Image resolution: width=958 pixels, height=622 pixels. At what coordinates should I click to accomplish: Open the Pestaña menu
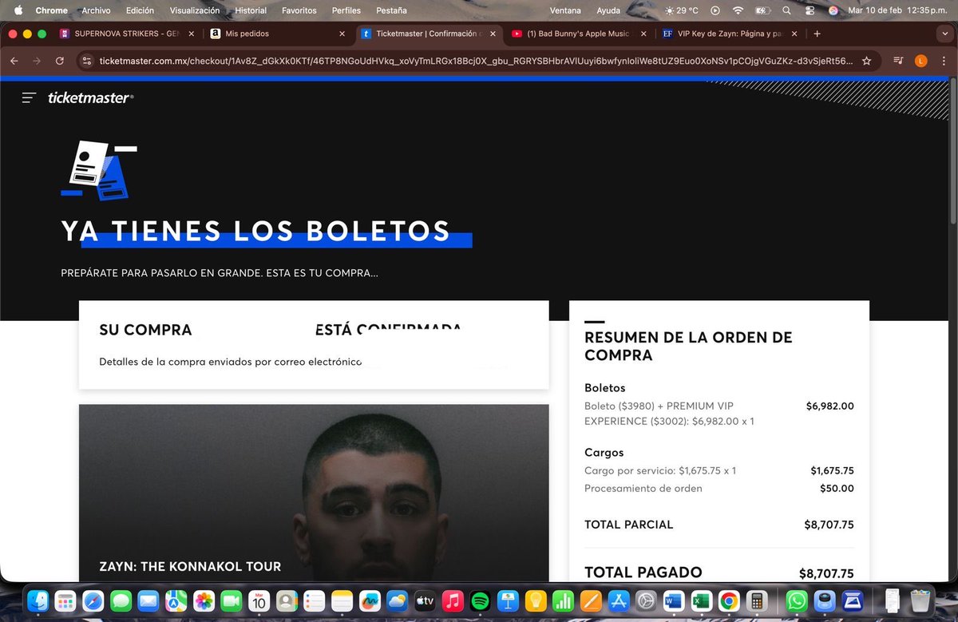391,10
